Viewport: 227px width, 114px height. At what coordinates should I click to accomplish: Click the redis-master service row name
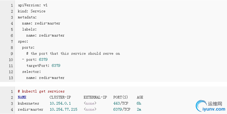(30, 109)
